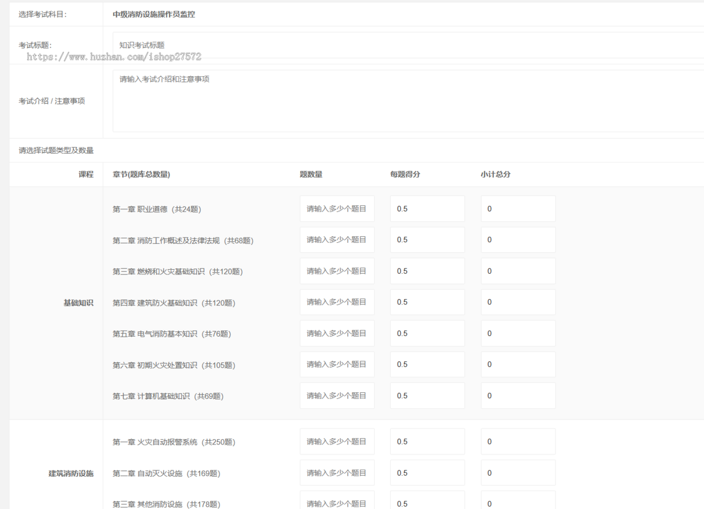Click 每题得分 field for 初期火灾处置知识 row
The width and height of the screenshot is (704, 509).
coord(428,364)
